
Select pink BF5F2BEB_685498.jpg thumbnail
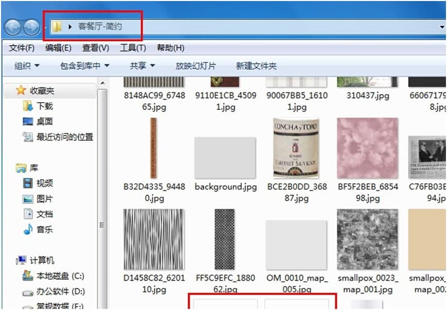(367, 148)
